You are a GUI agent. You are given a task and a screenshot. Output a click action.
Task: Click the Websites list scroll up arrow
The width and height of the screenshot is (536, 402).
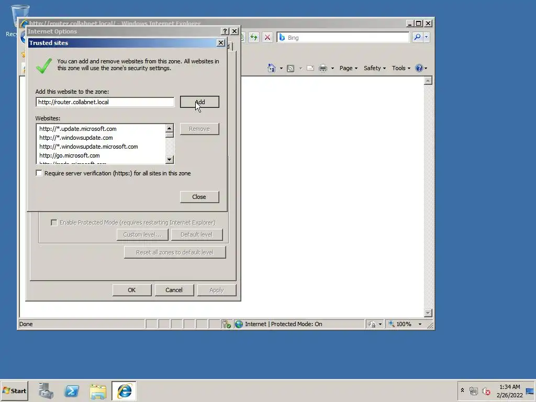coord(170,129)
